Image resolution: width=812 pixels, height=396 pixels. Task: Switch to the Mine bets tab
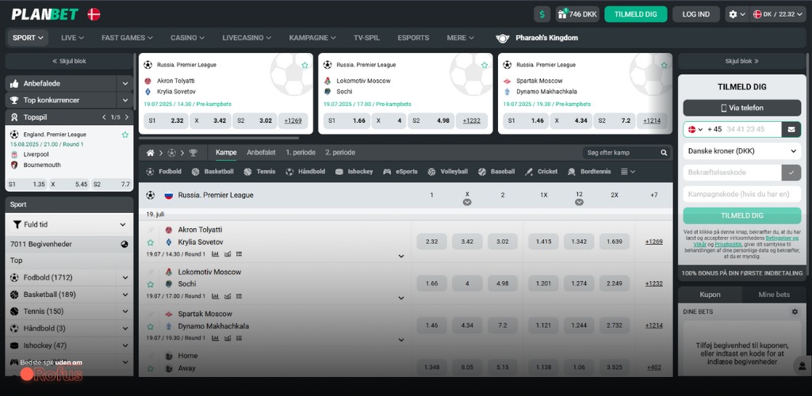tap(774, 295)
